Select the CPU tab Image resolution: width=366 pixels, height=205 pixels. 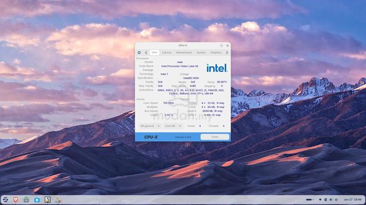point(154,52)
